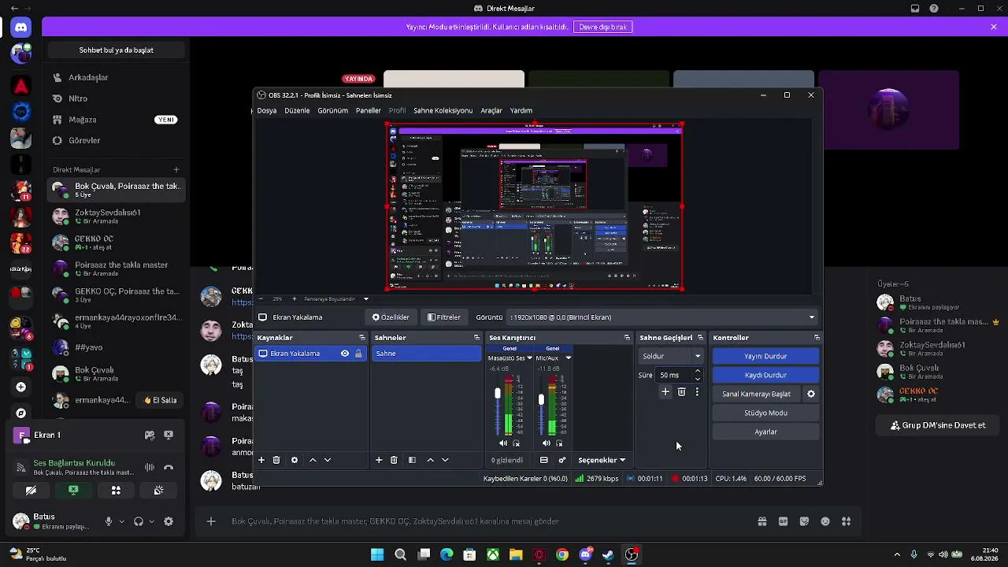Toggle Discord camera in voice panel
This screenshot has width=1008, height=567.
tap(31, 491)
